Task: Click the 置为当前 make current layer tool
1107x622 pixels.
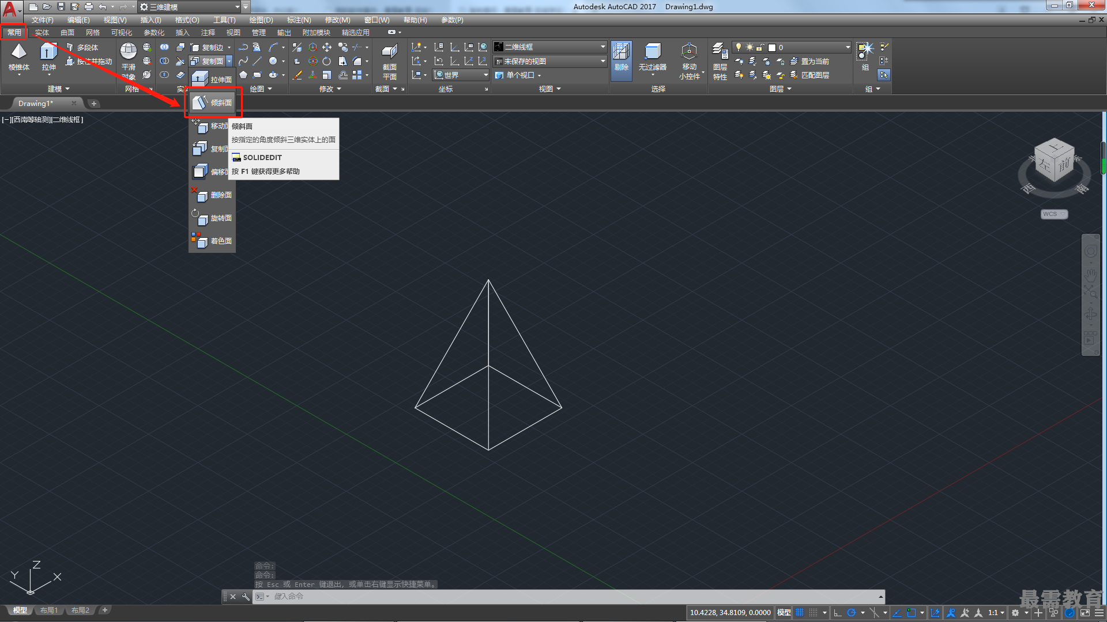Action: coord(809,61)
